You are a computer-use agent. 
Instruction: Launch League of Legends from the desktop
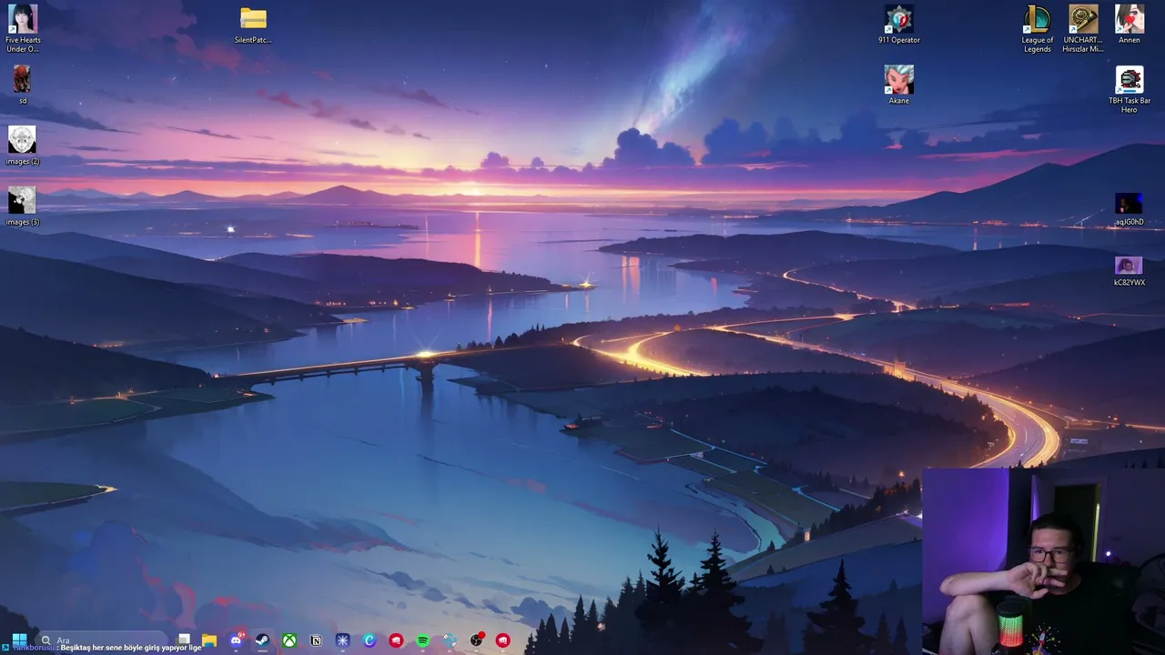(1037, 28)
